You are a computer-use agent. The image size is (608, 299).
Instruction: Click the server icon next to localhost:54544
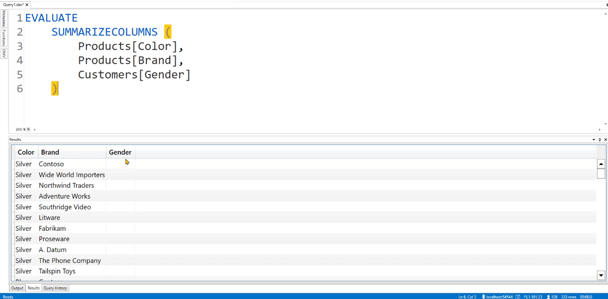point(483,297)
